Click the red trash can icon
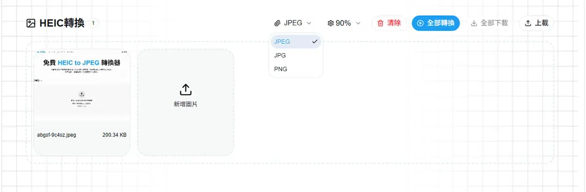 click(x=380, y=23)
